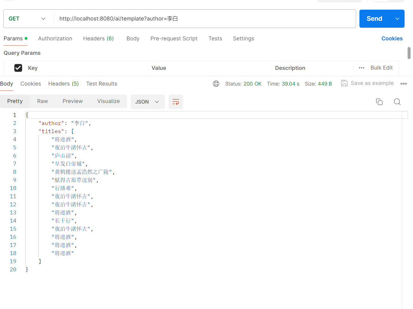The width and height of the screenshot is (413, 309).
Task: Open the response Cookies tab
Action: point(31,84)
